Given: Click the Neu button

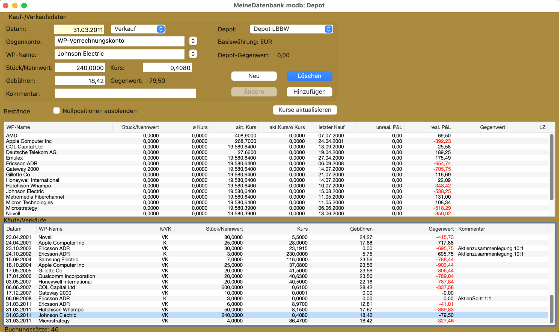Looking at the screenshot, I should click(x=254, y=76).
